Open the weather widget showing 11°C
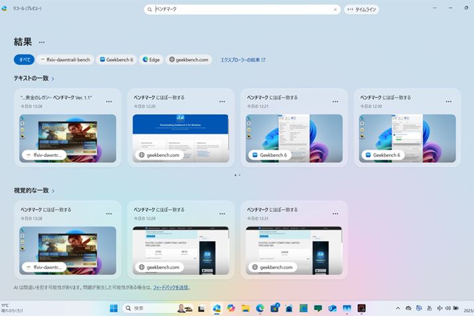This screenshot has height=316, width=474. [12, 308]
